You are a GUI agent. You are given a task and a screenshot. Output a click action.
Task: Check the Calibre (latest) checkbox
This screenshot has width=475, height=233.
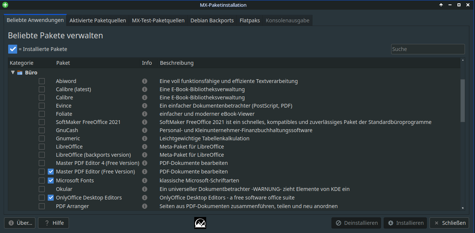pos(42,89)
